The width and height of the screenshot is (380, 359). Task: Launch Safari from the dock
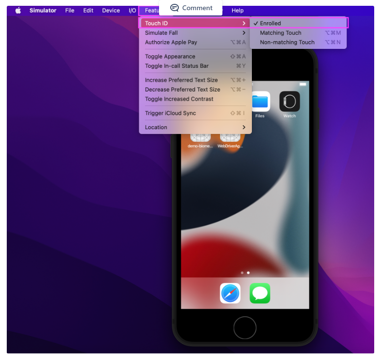pyautogui.click(x=230, y=293)
